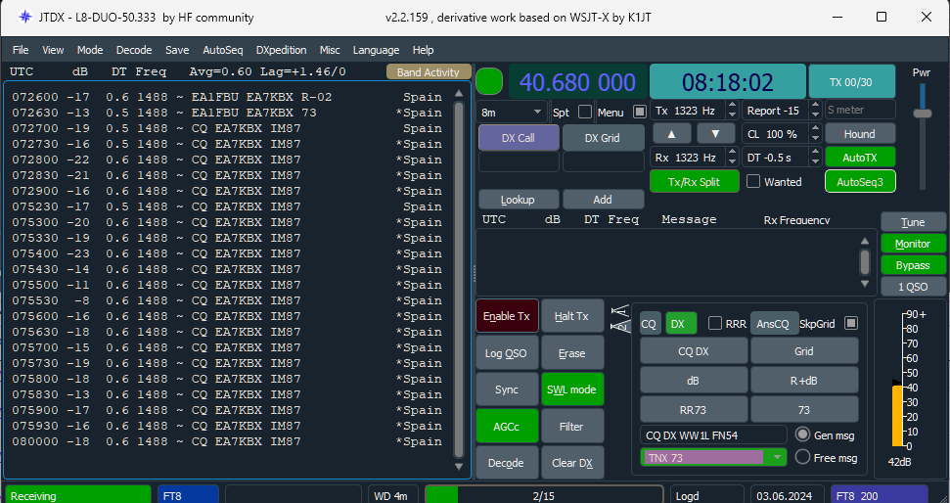Click the Band Activity header label

[x=429, y=72]
